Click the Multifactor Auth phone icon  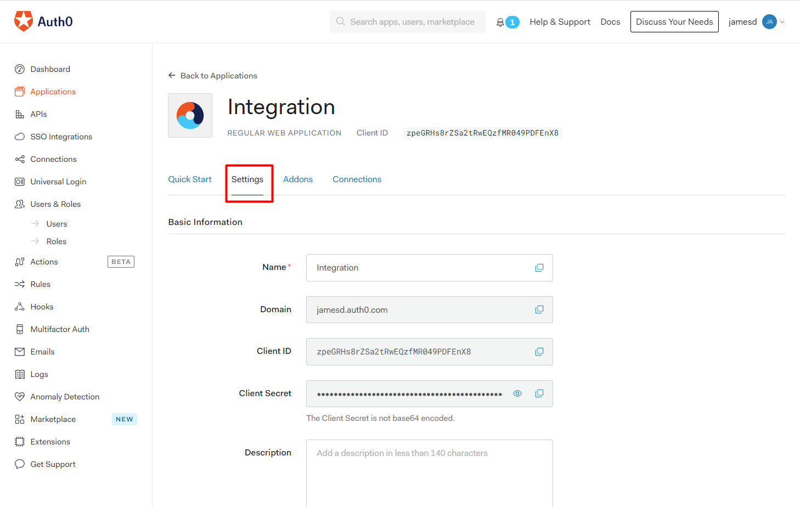(20, 329)
